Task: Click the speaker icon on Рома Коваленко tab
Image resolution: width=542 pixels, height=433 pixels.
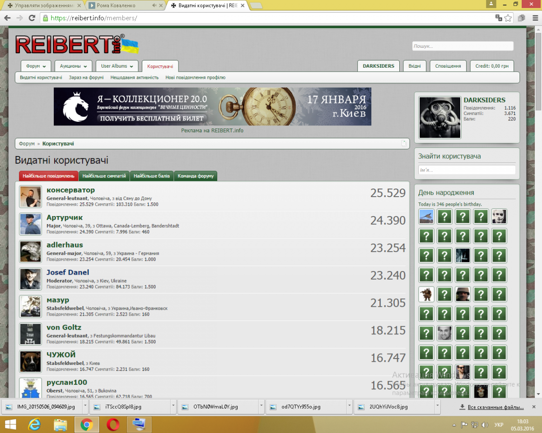Action: click(x=154, y=5)
